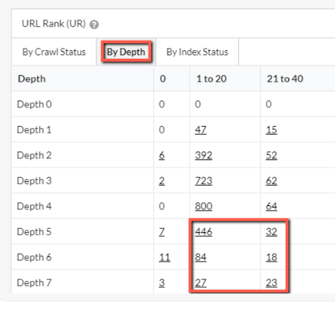Open the By Index Status tab
The height and width of the screenshot is (312, 335).
coord(197,52)
